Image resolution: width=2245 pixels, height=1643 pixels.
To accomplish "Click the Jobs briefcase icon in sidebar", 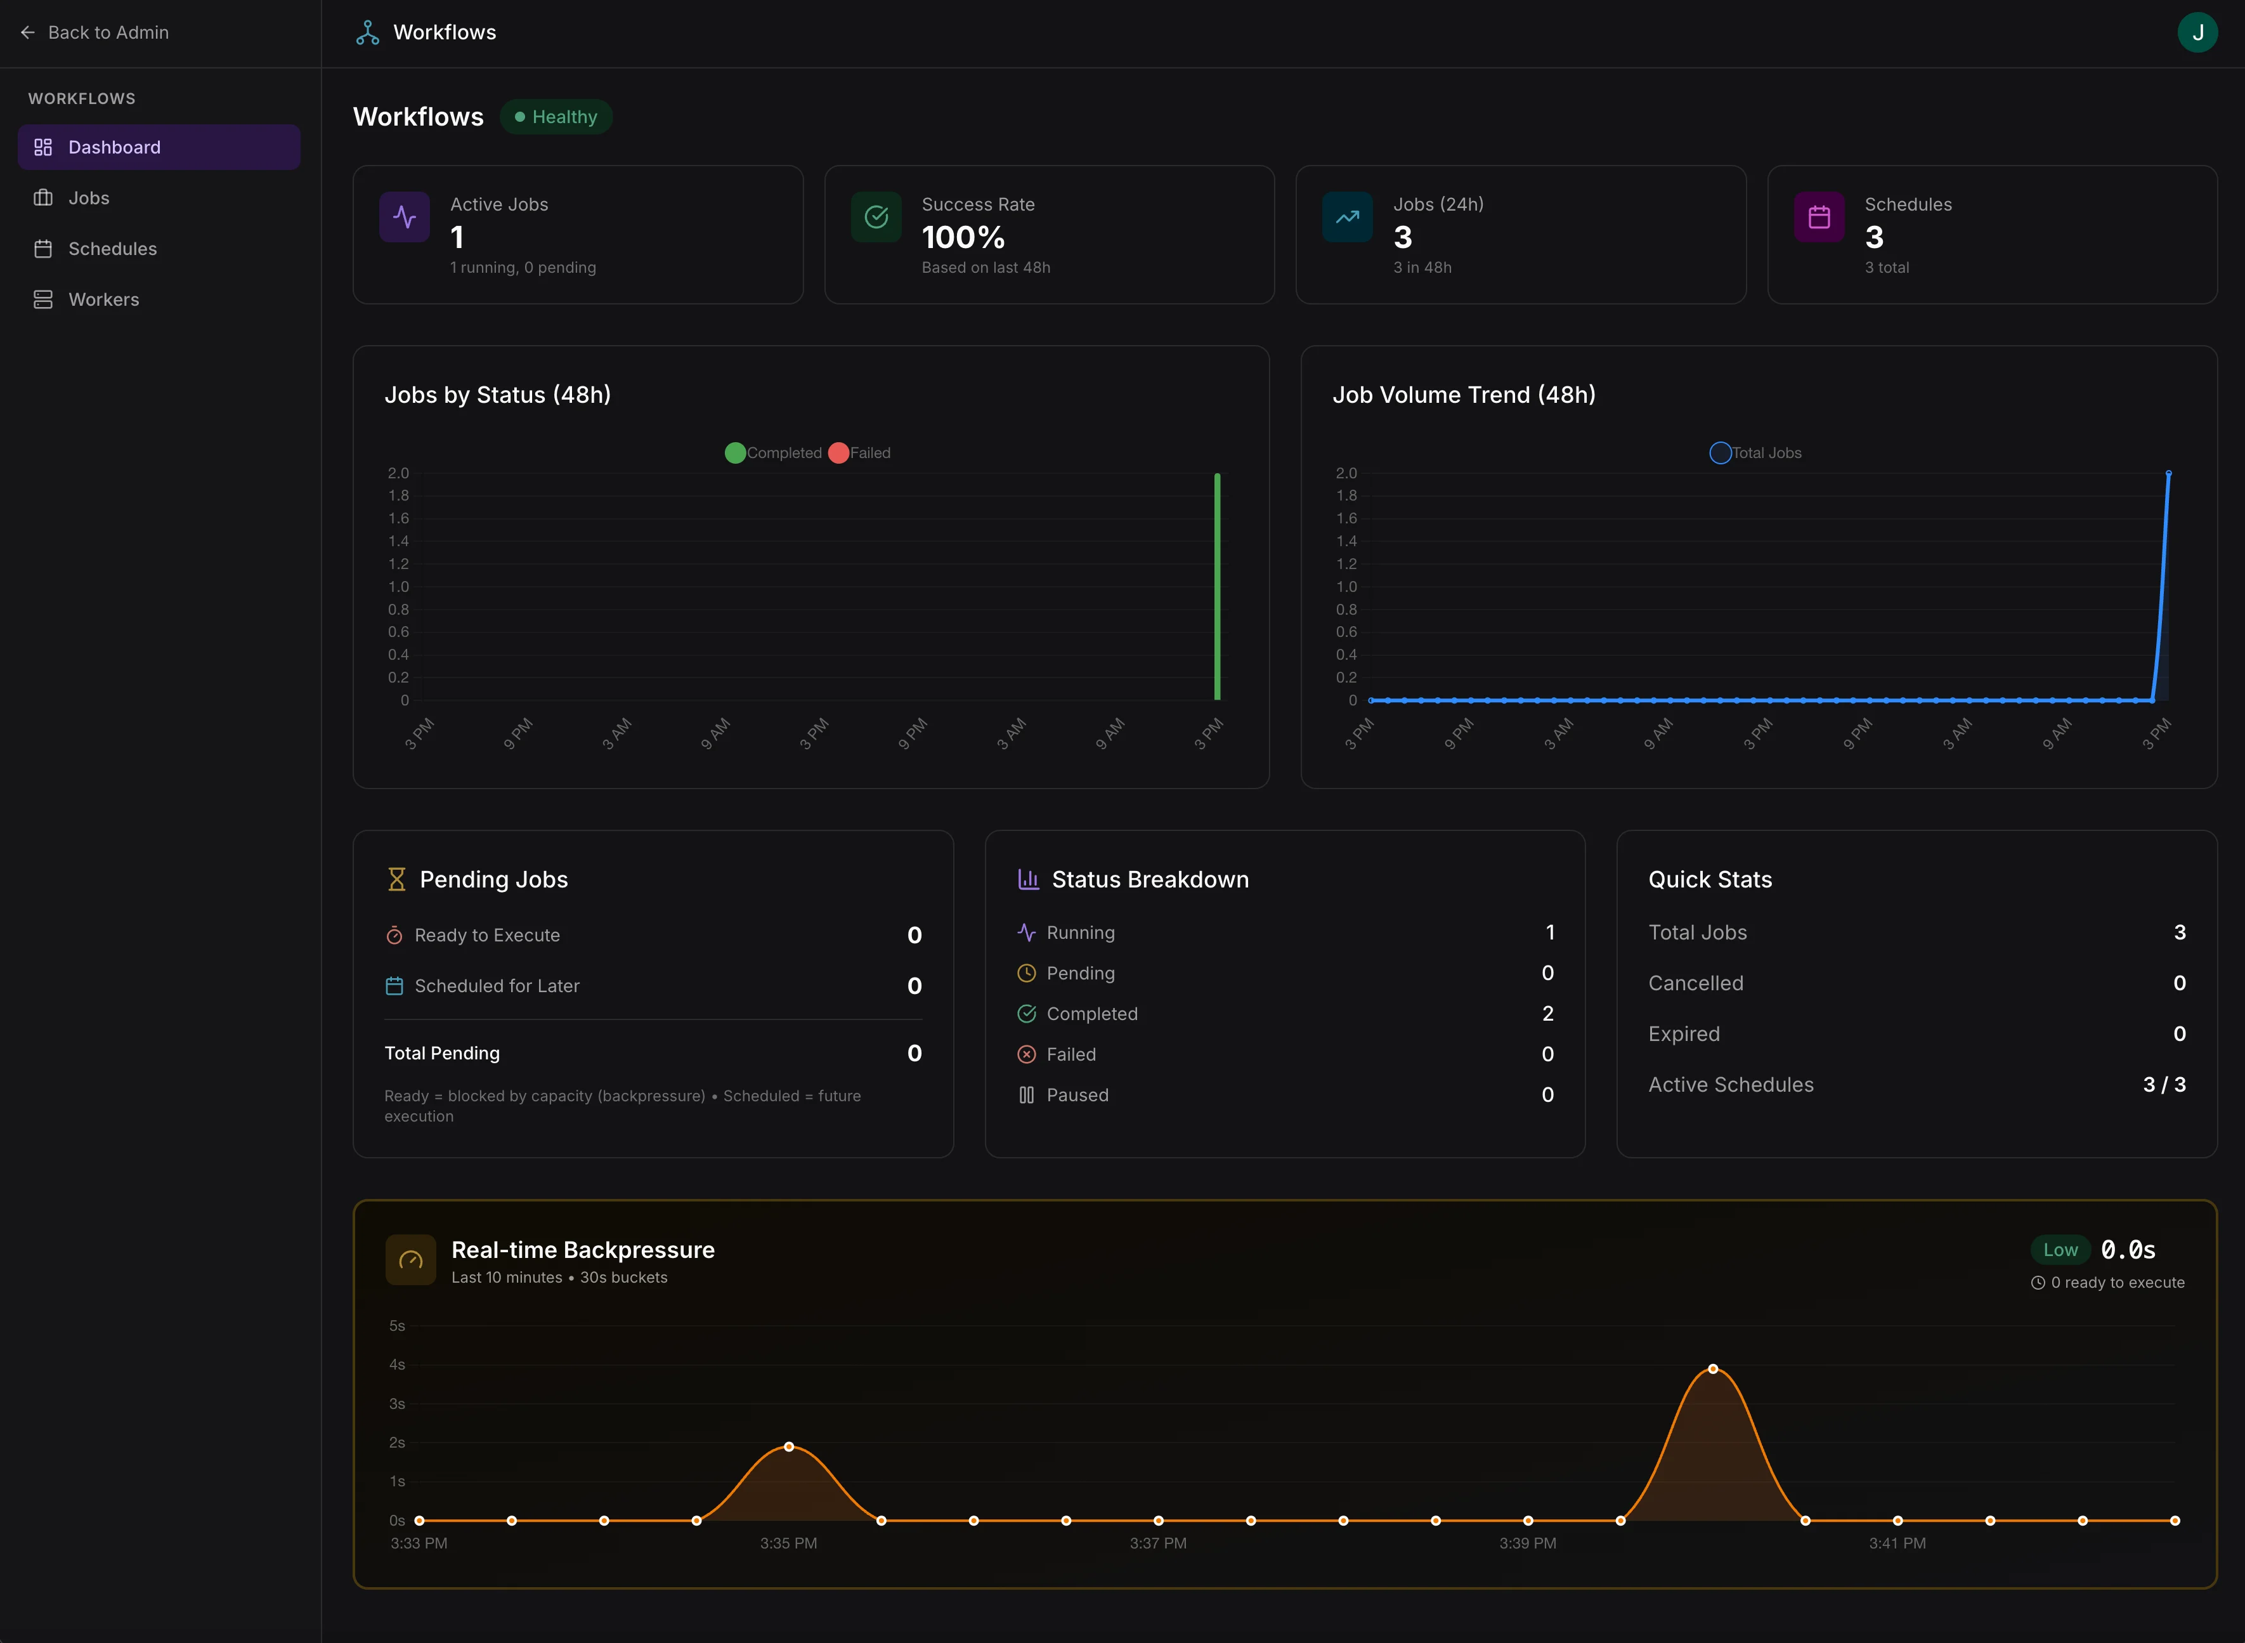I will click(x=42, y=198).
